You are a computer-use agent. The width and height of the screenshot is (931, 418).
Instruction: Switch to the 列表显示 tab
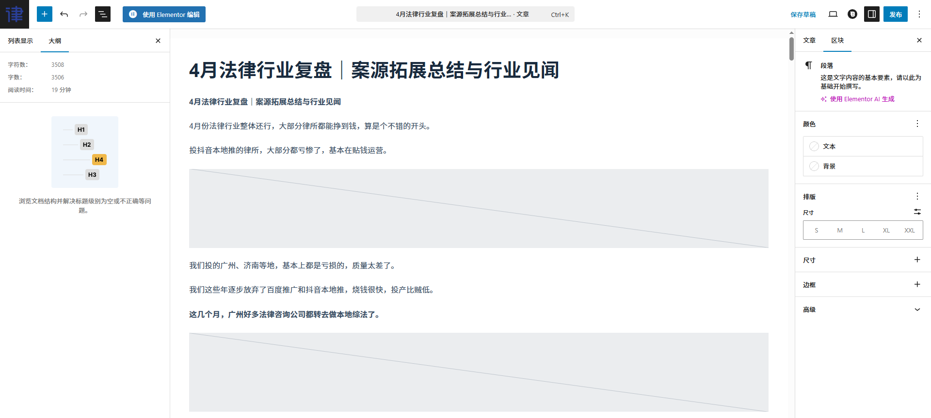click(20, 41)
